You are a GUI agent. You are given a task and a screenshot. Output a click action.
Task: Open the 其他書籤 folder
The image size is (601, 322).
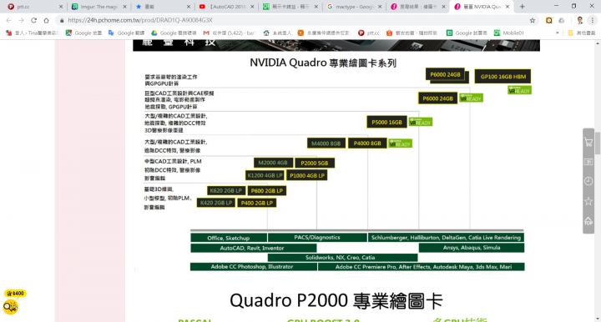tap(582, 33)
